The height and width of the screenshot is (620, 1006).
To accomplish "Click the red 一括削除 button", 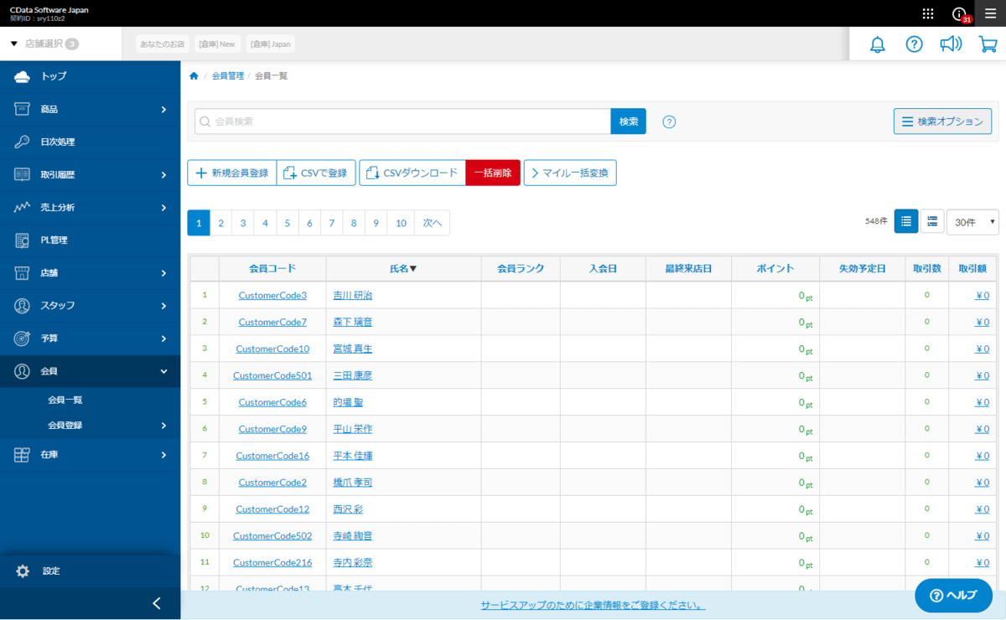I will 493,173.
